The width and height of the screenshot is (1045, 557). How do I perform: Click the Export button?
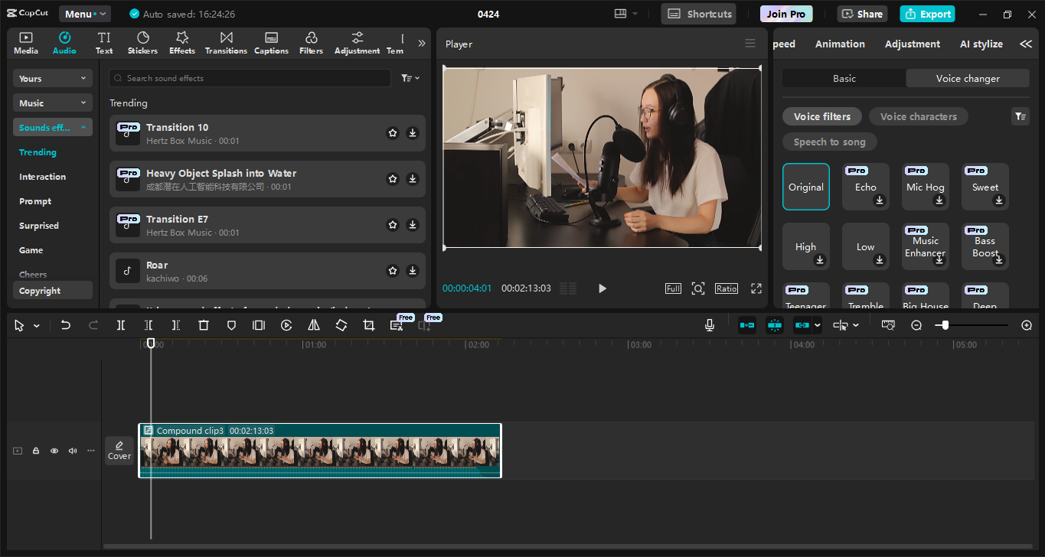(927, 14)
